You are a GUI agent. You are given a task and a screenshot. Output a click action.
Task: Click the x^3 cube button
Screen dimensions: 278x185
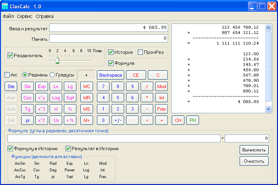(x=41, y=109)
